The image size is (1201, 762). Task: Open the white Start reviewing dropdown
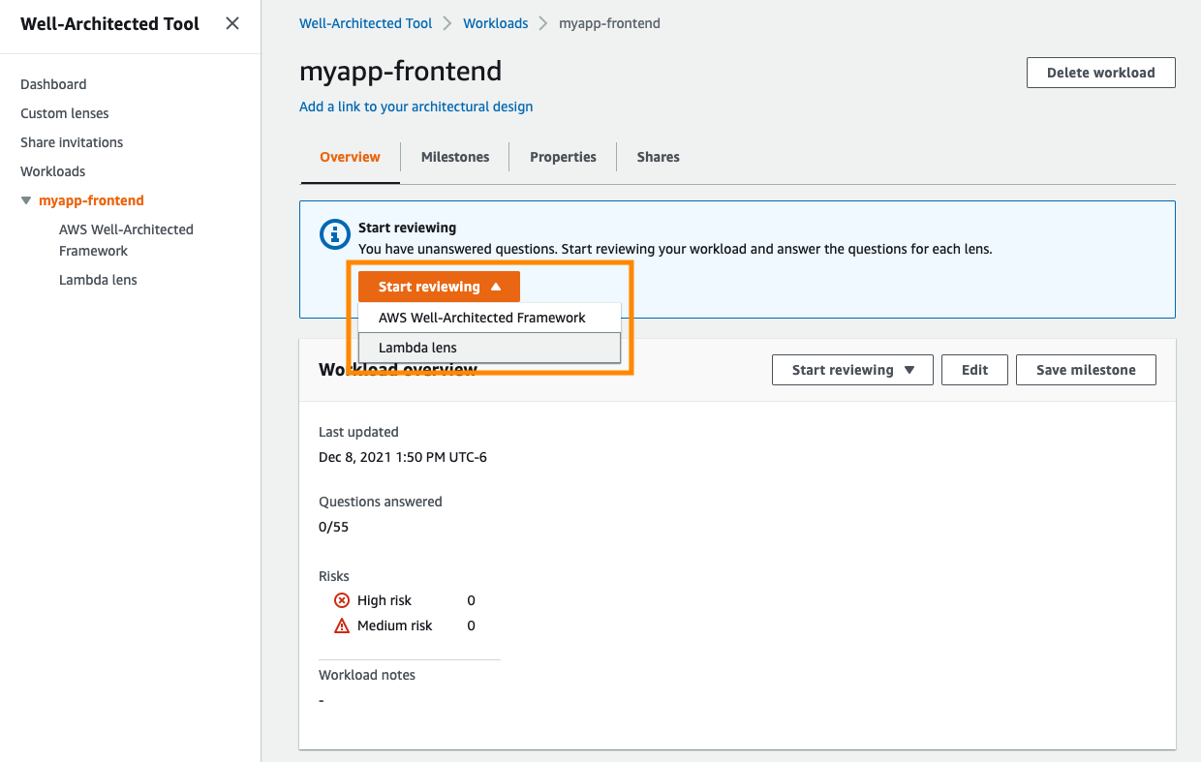click(x=852, y=370)
